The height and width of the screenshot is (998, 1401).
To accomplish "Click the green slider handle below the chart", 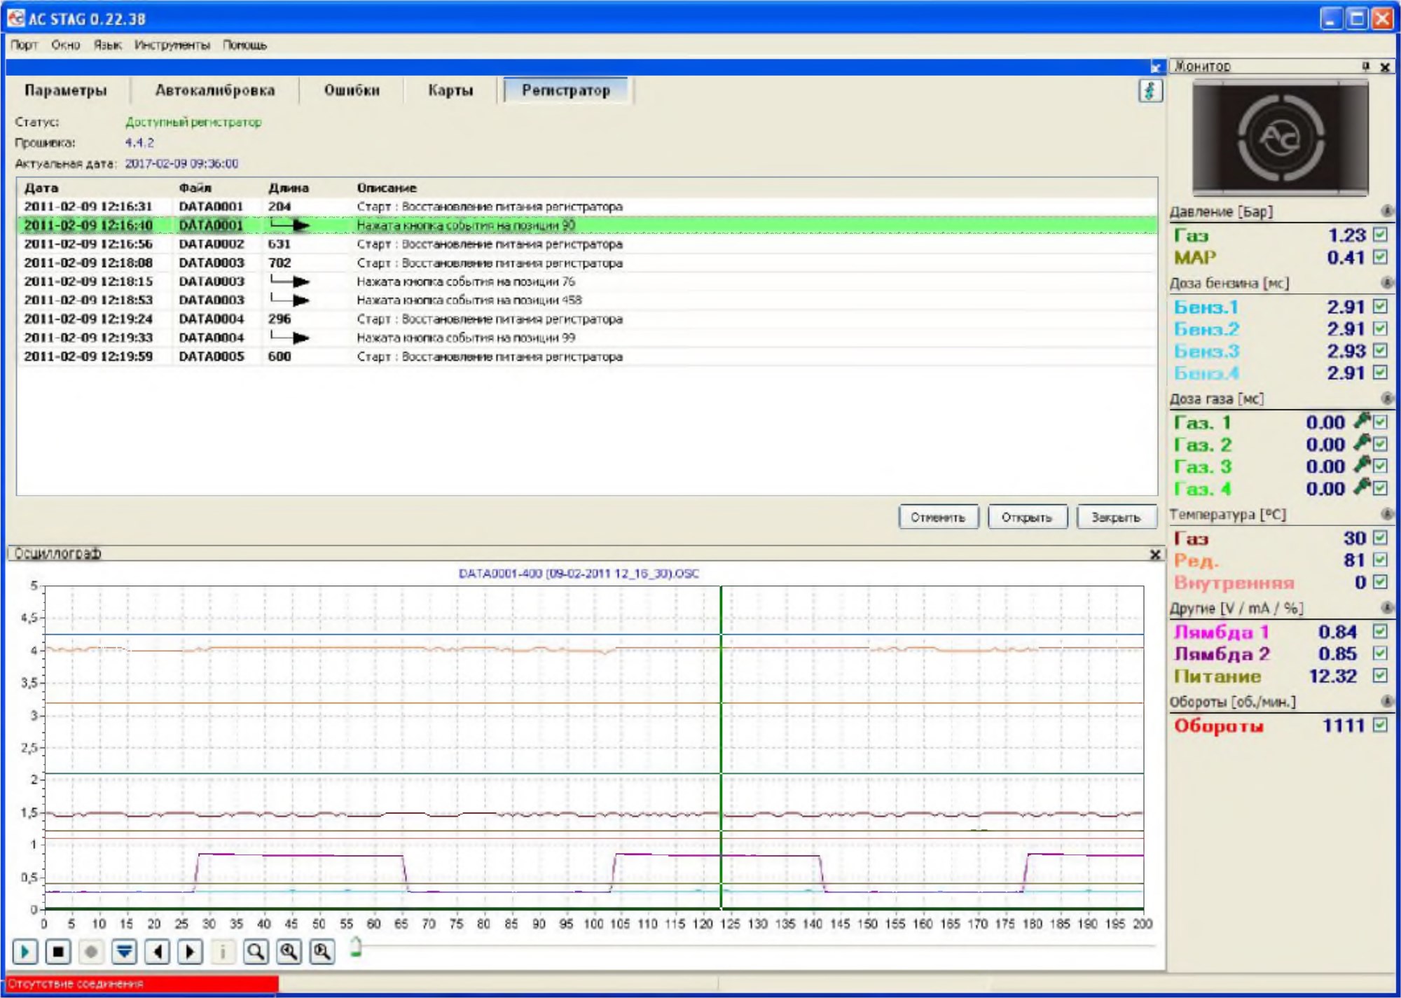I will (x=356, y=947).
